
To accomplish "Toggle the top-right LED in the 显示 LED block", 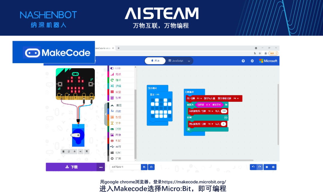I will pos(170,100).
